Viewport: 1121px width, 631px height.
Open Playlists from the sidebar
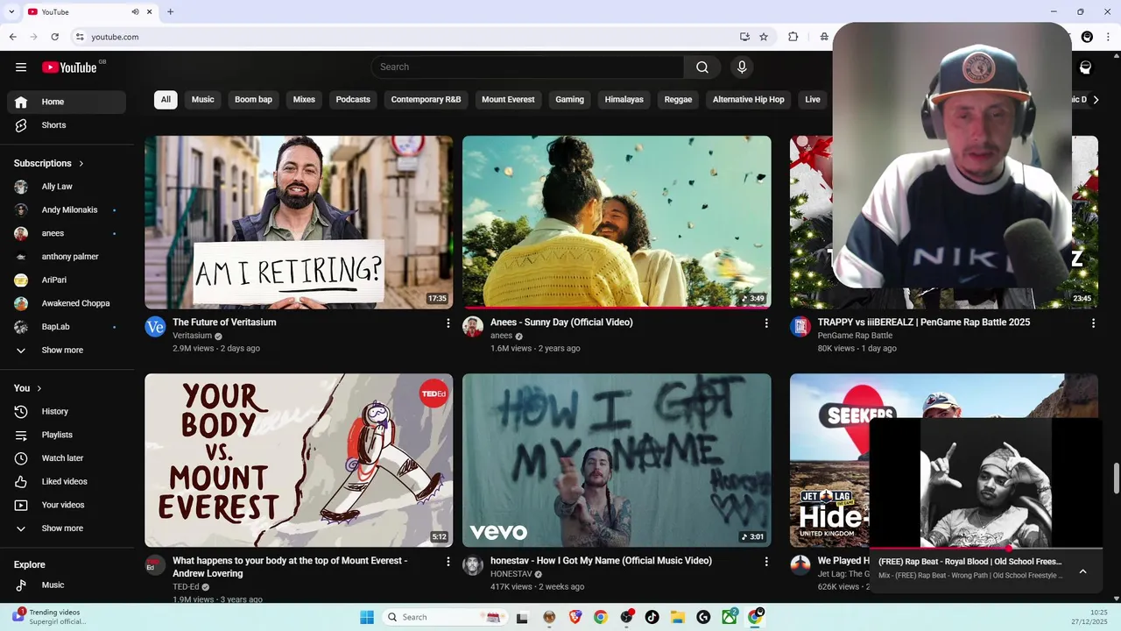pos(67,435)
